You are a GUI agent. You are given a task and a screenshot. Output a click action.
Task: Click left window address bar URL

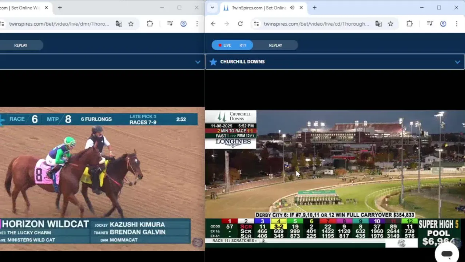point(59,24)
